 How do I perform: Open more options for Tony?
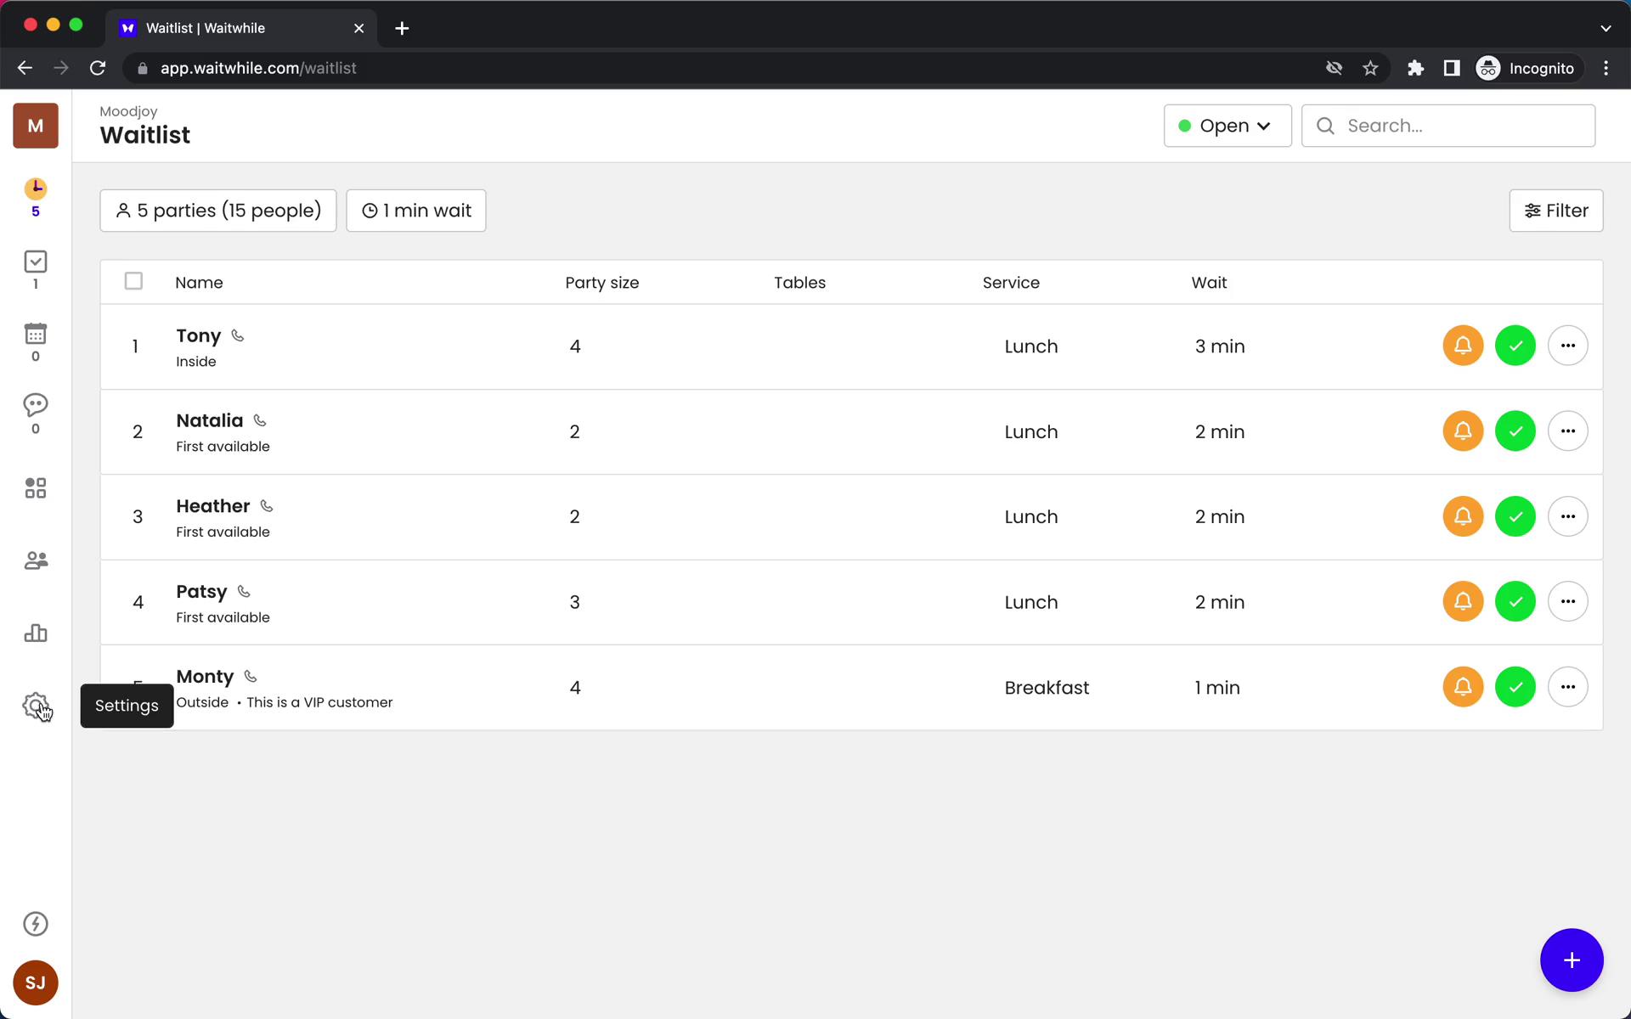point(1568,346)
